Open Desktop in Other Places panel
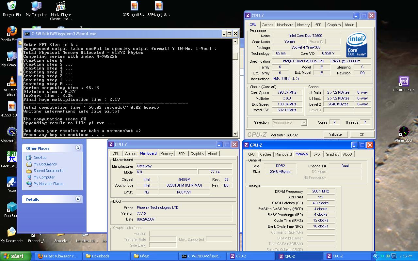 click(x=40, y=158)
